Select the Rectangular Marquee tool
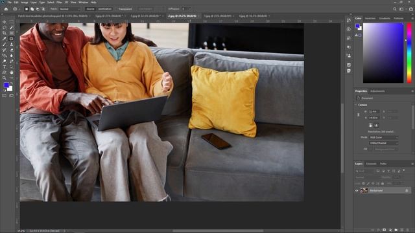The height and width of the screenshot is (233, 415). coord(12,22)
